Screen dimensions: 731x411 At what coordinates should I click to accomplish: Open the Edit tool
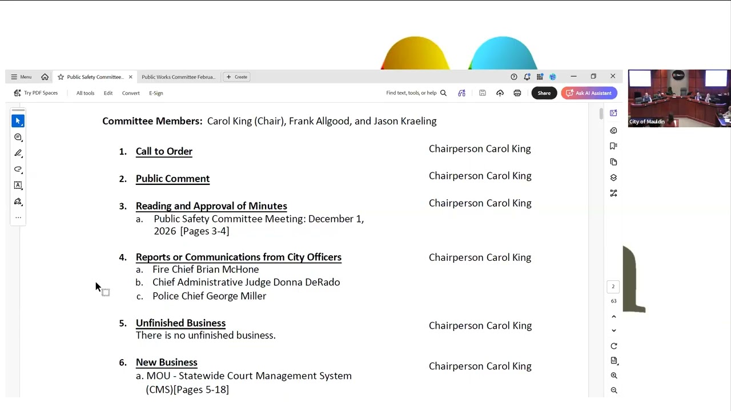pos(108,93)
